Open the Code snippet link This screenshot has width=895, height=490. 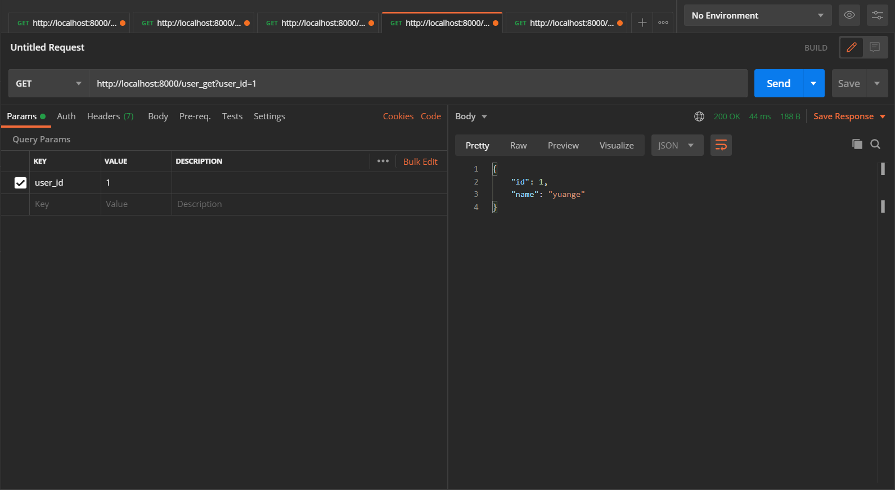[431, 116]
